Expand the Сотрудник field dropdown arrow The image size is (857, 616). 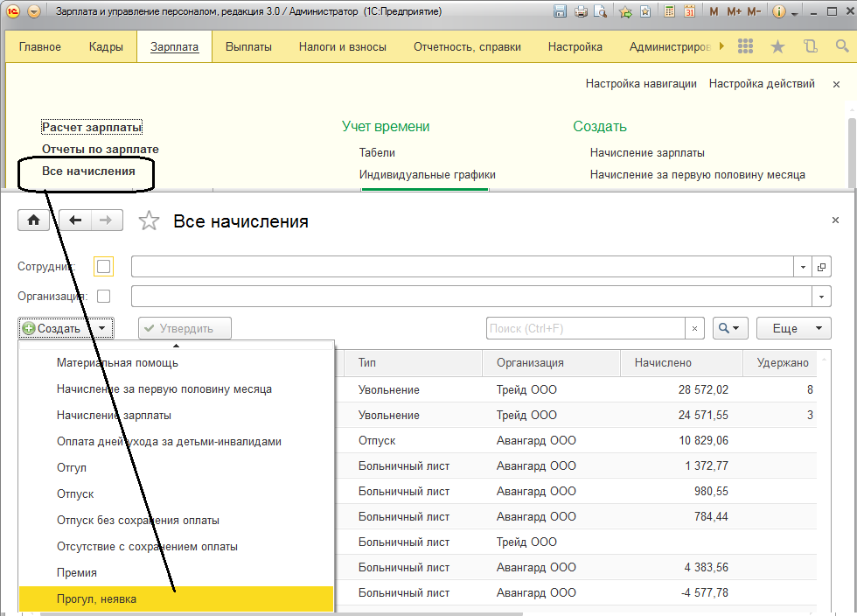803,267
